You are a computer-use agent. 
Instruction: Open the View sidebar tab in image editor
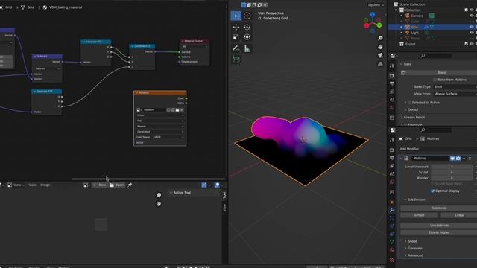coord(224,208)
